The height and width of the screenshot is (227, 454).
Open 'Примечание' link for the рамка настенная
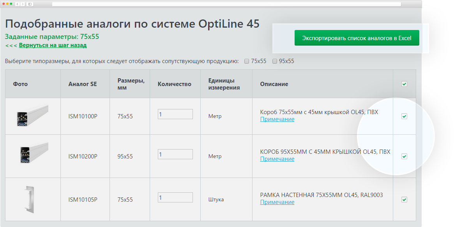pyautogui.click(x=277, y=202)
